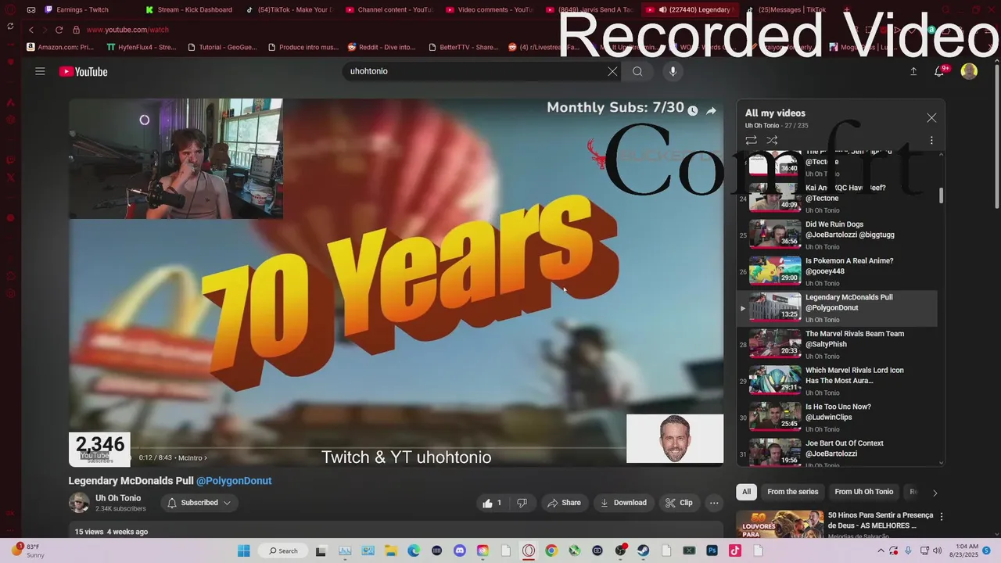Click the taskbar Search box
The width and height of the screenshot is (1001, 563).
(x=283, y=550)
